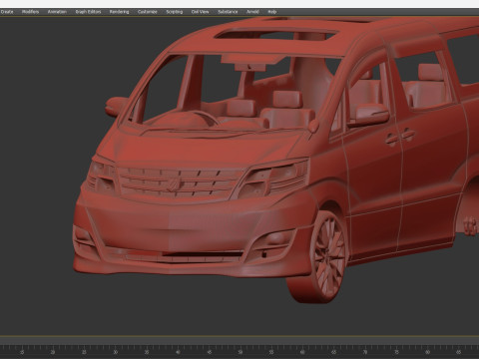The image size is (479, 359).
Task: Open the Rendering menu
Action: (x=119, y=12)
